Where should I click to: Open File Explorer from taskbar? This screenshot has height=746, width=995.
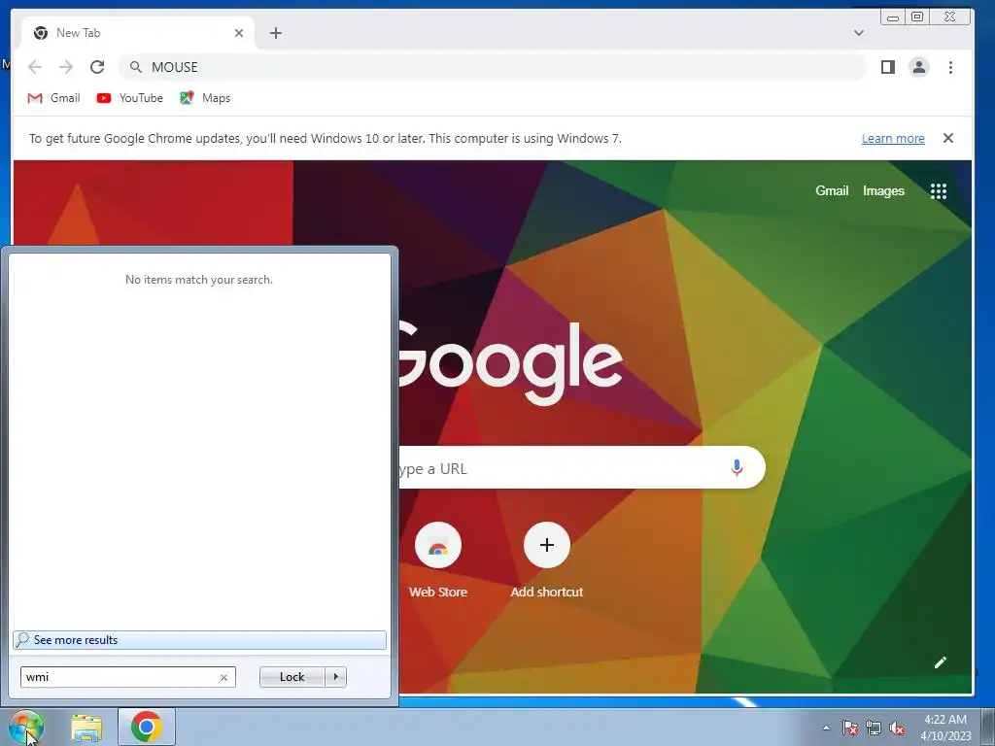[86, 728]
